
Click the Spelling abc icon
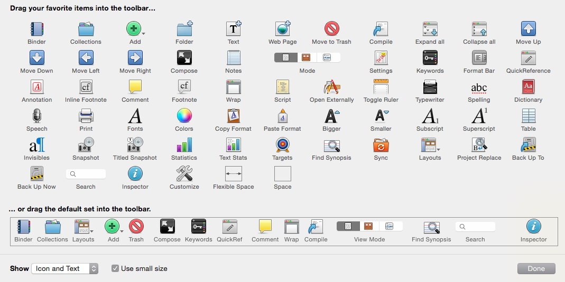coord(479,88)
